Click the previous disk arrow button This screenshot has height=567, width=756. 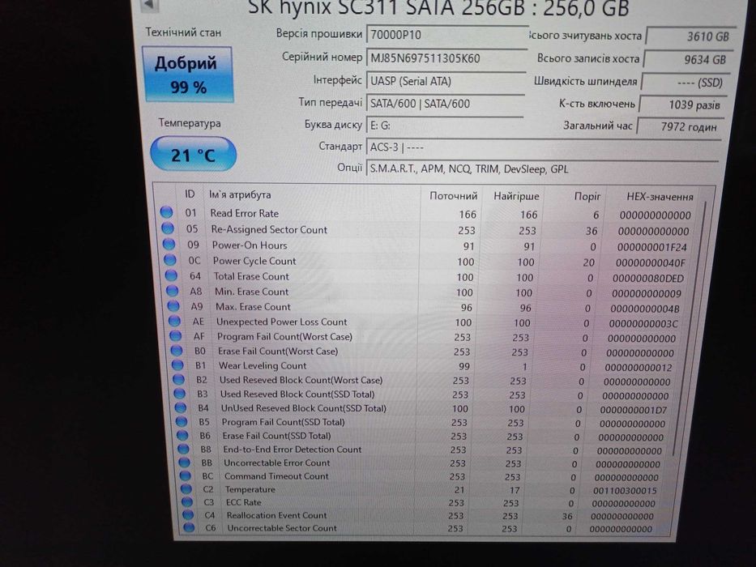(x=149, y=5)
